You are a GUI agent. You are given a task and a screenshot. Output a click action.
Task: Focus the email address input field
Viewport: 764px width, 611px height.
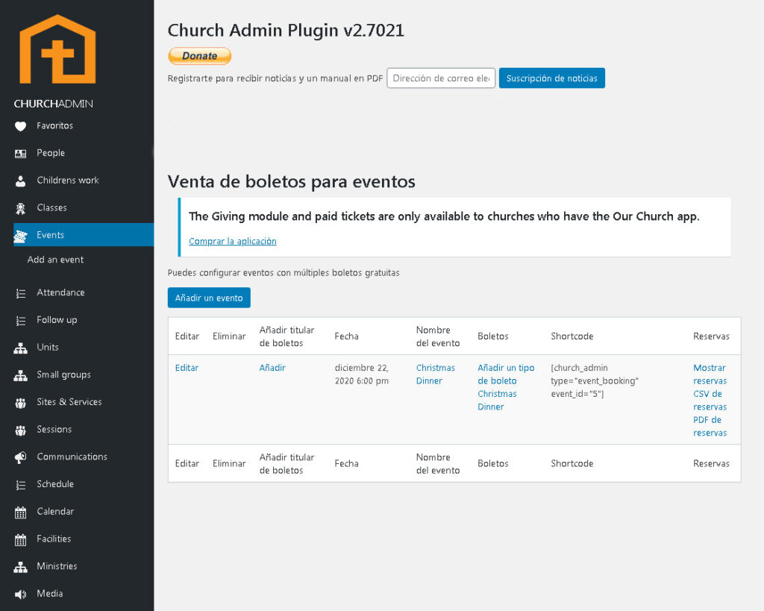click(440, 78)
